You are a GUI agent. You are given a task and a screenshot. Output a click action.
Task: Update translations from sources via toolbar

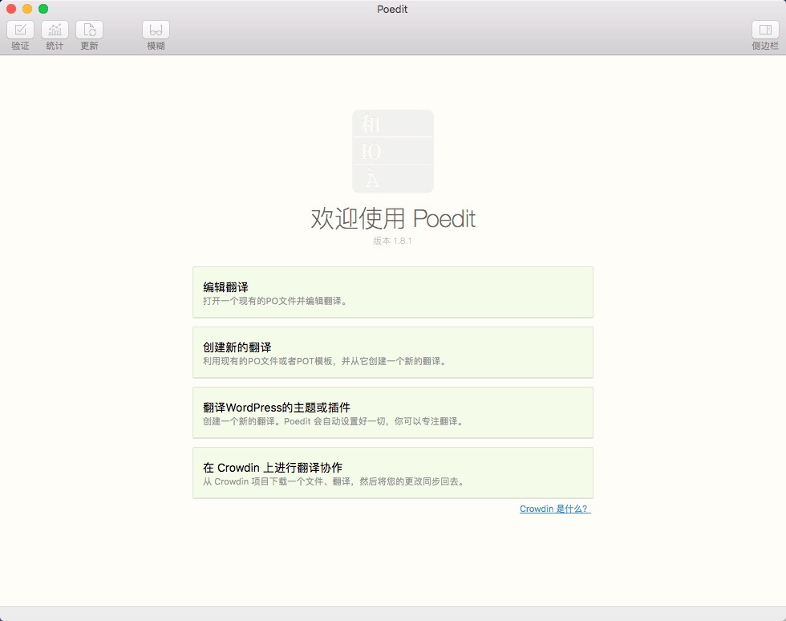89,34
